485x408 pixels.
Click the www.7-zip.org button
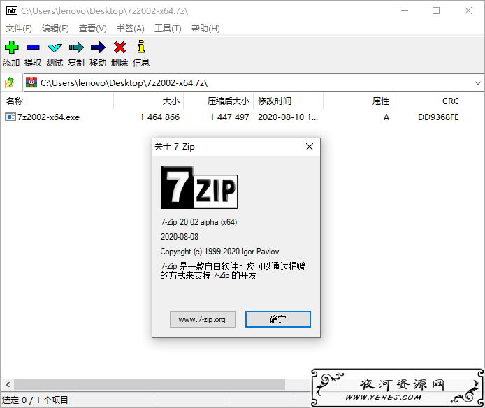(x=202, y=319)
